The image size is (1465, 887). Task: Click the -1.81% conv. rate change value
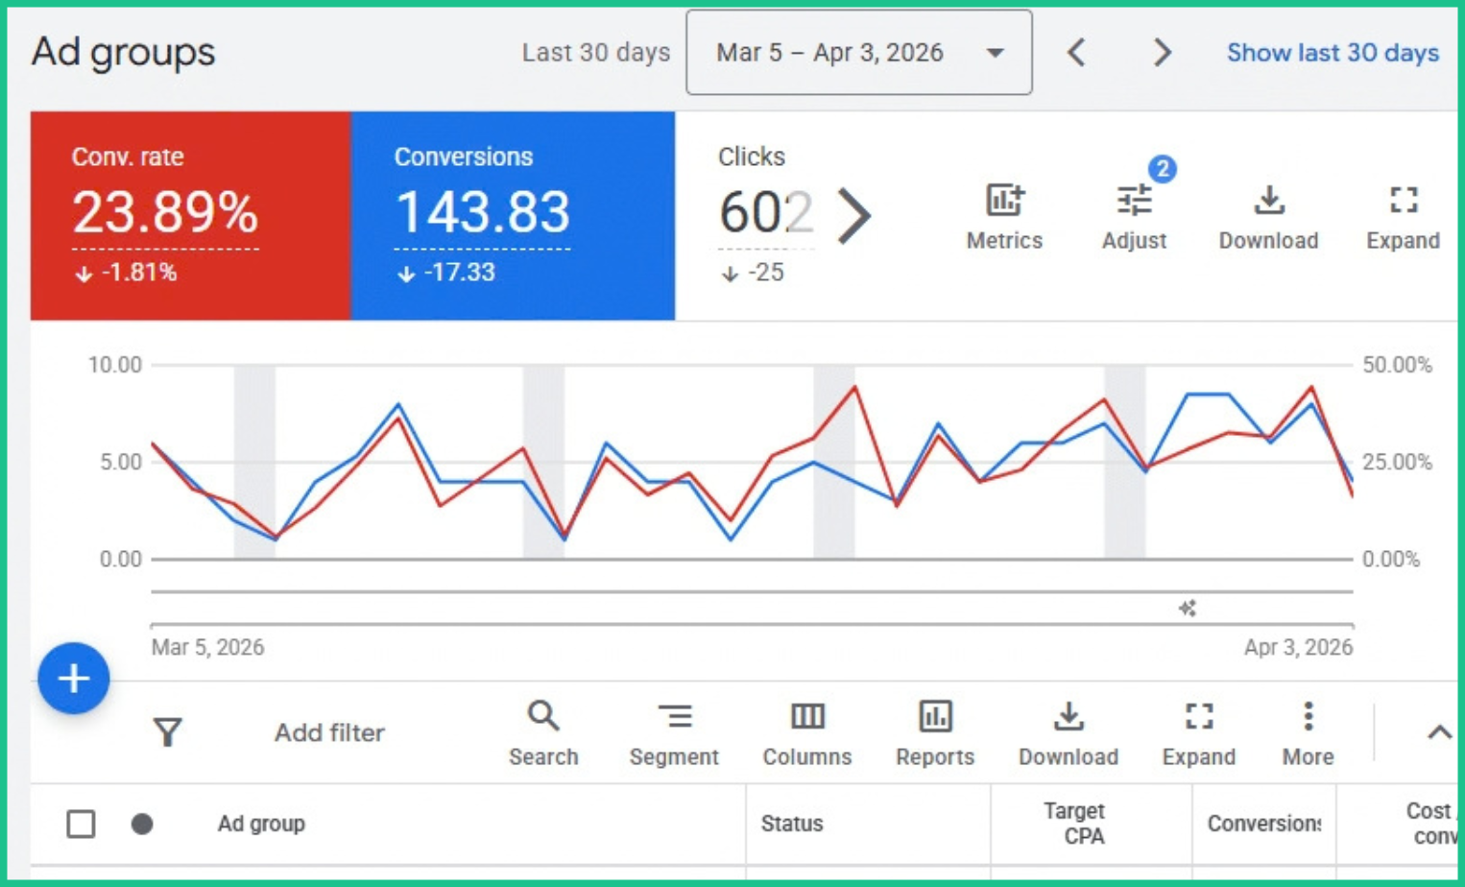138,273
